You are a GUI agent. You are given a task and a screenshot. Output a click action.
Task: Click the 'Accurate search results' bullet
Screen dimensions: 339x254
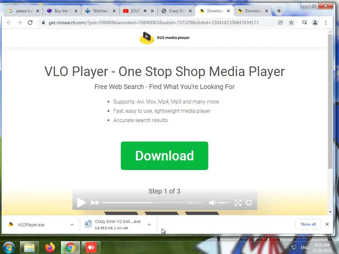tap(140, 120)
